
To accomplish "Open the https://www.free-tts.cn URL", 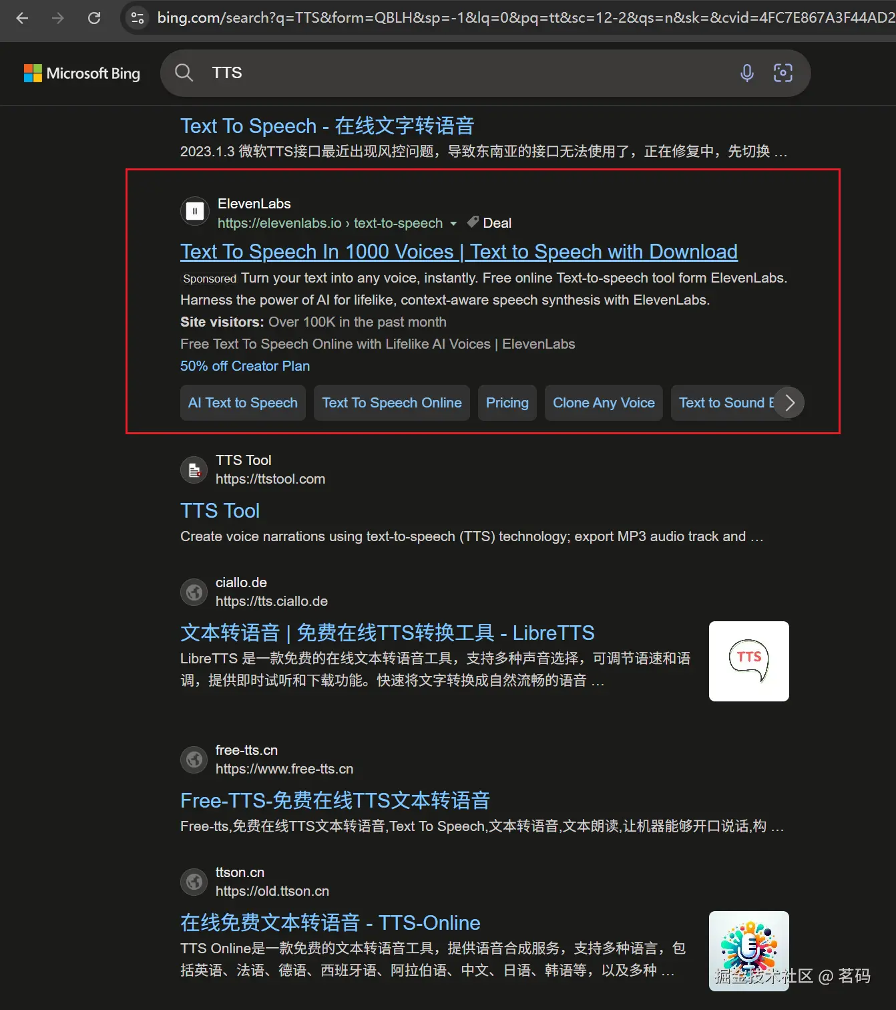I will [x=284, y=769].
